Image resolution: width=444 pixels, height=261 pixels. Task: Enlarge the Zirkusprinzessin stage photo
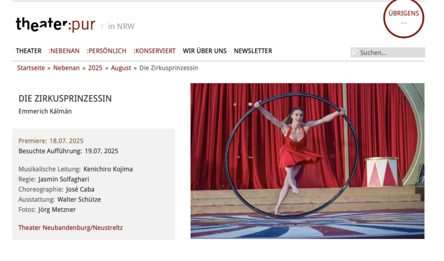[x=307, y=161]
